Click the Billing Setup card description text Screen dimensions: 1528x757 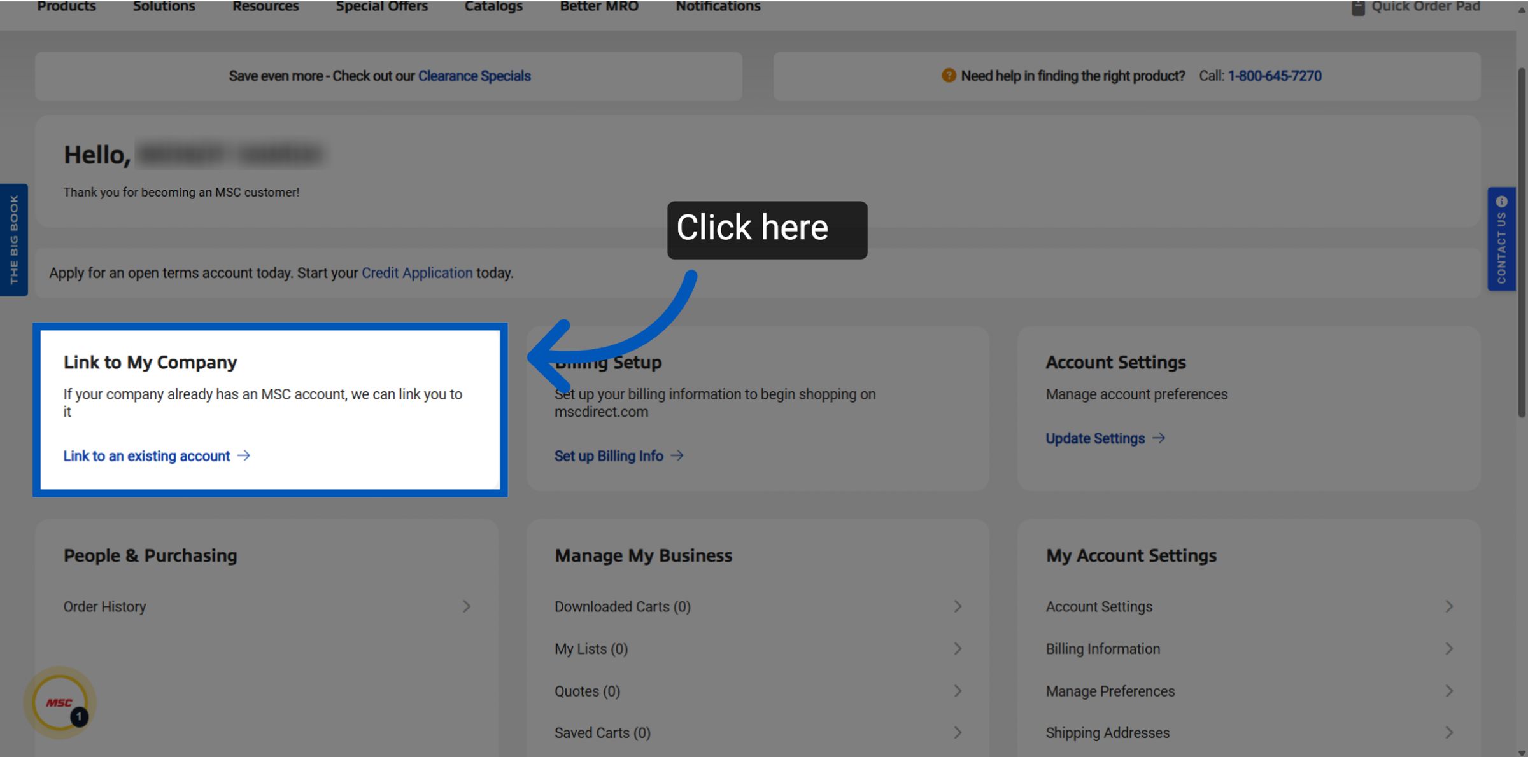point(715,403)
